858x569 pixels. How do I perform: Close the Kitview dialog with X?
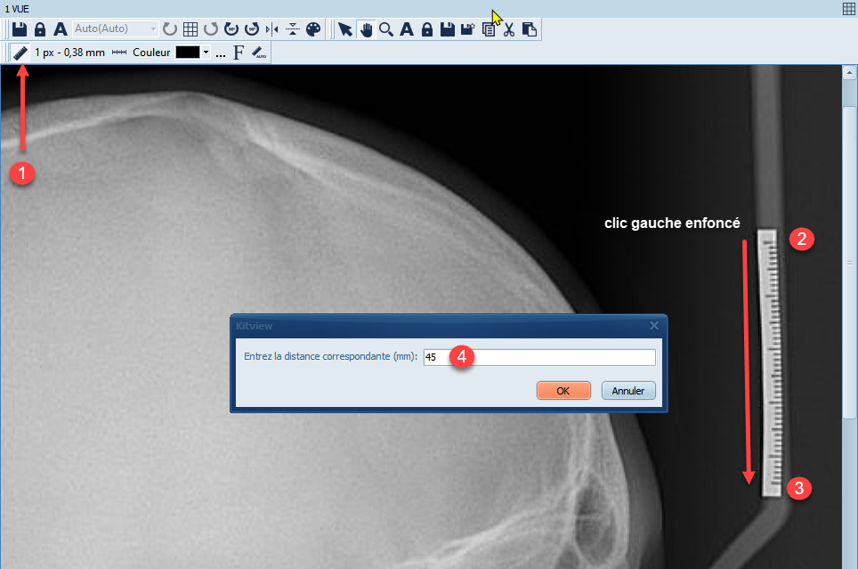(x=654, y=326)
